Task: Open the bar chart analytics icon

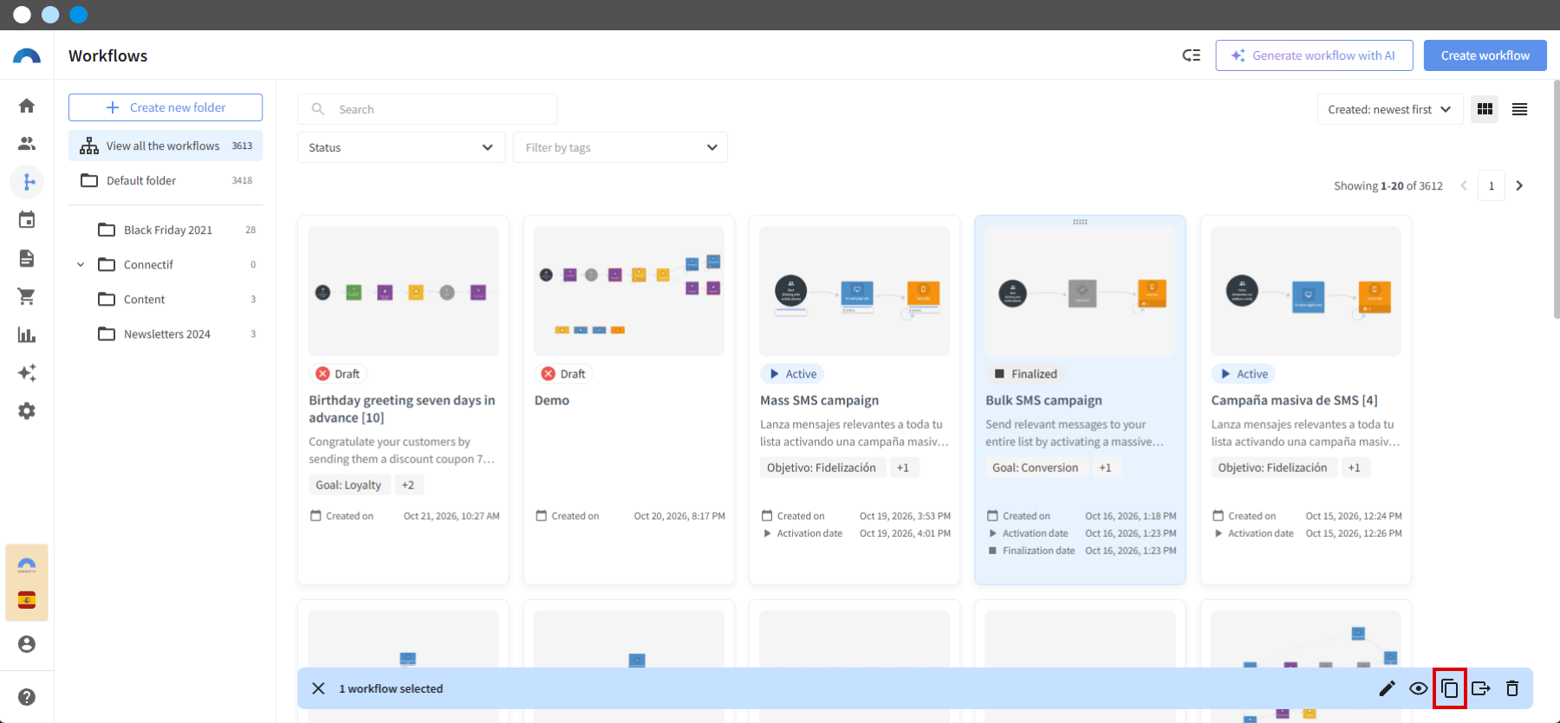Action: point(27,334)
